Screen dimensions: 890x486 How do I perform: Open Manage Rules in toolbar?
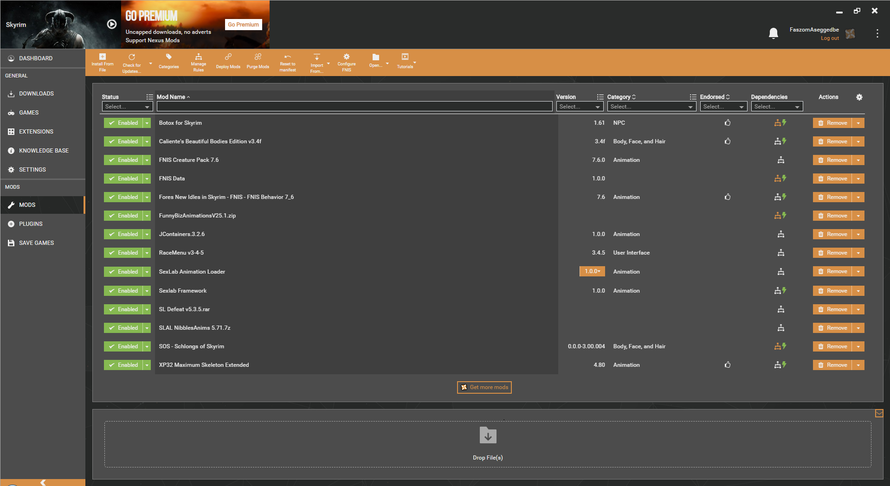199,63
